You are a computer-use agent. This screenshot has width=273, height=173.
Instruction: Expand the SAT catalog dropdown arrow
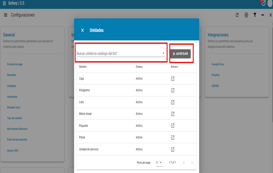click(163, 53)
